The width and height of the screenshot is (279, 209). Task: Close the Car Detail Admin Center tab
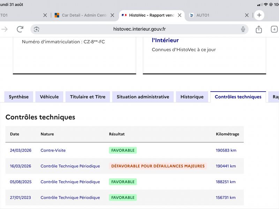(112, 15)
